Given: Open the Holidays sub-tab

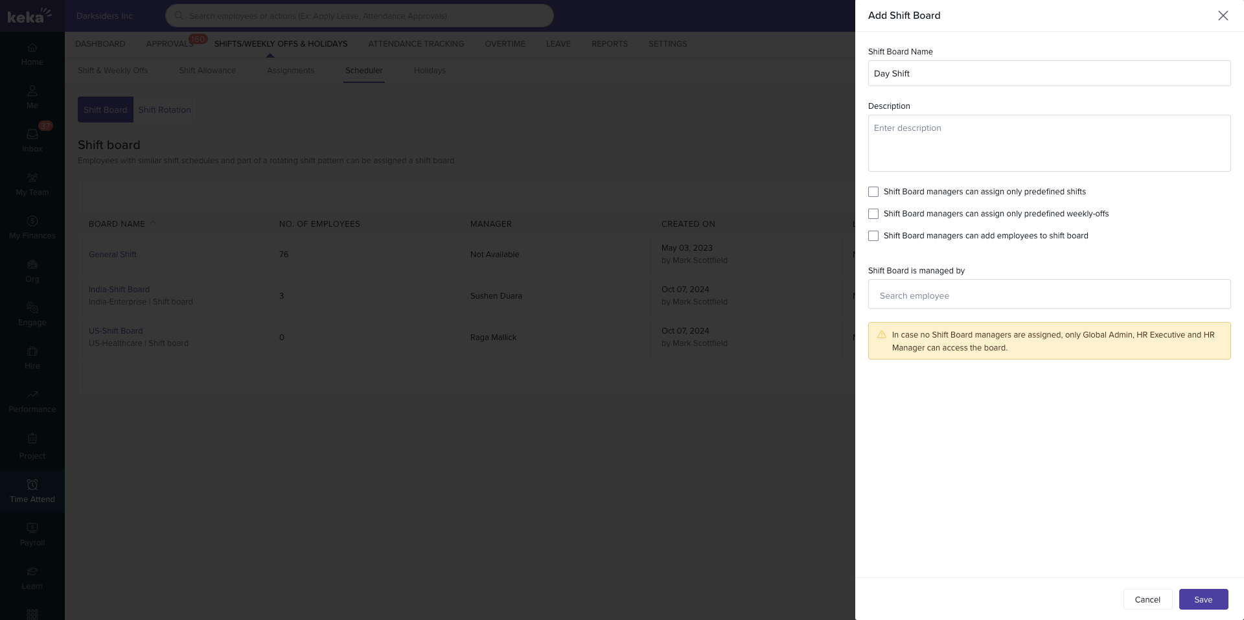Looking at the screenshot, I should point(430,71).
